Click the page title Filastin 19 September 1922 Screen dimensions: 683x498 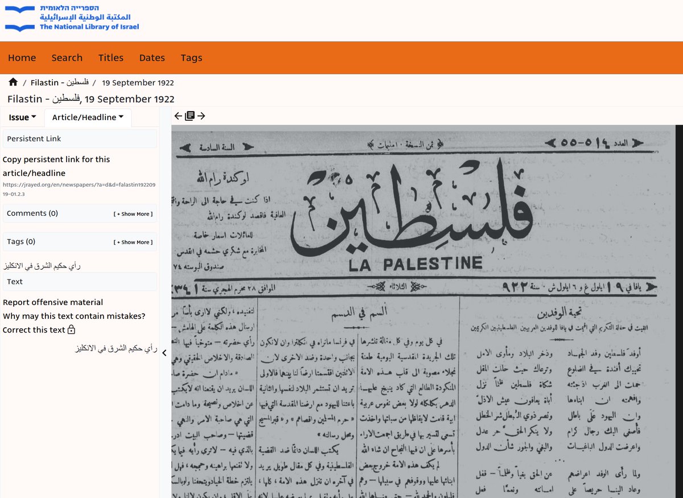pos(91,99)
